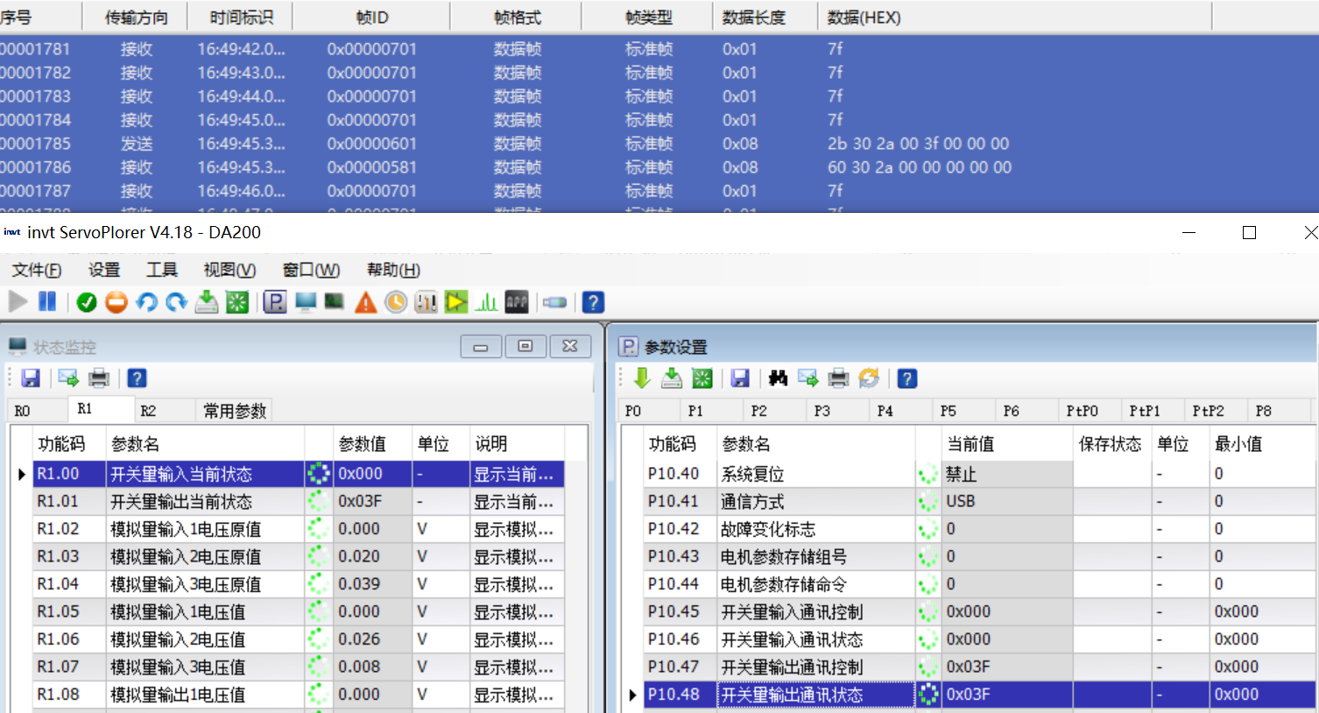Search parameters using the binoculars icon
1319x713 pixels.
coord(778,378)
